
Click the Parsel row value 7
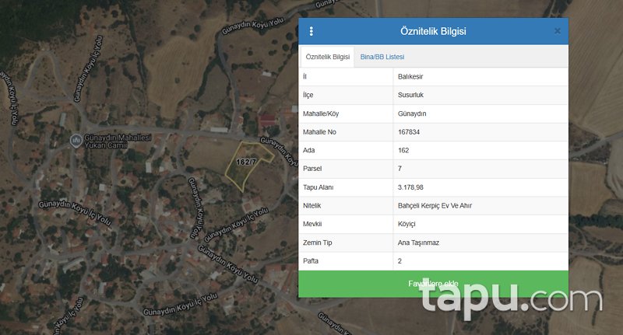point(399,169)
